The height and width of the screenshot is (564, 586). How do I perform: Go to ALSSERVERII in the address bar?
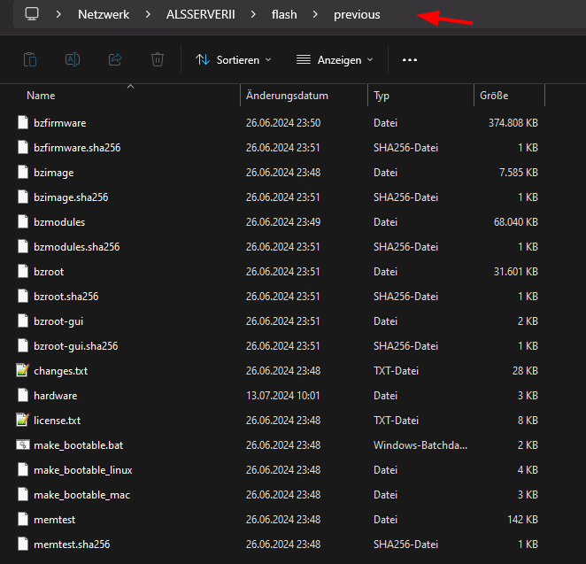coord(201,14)
